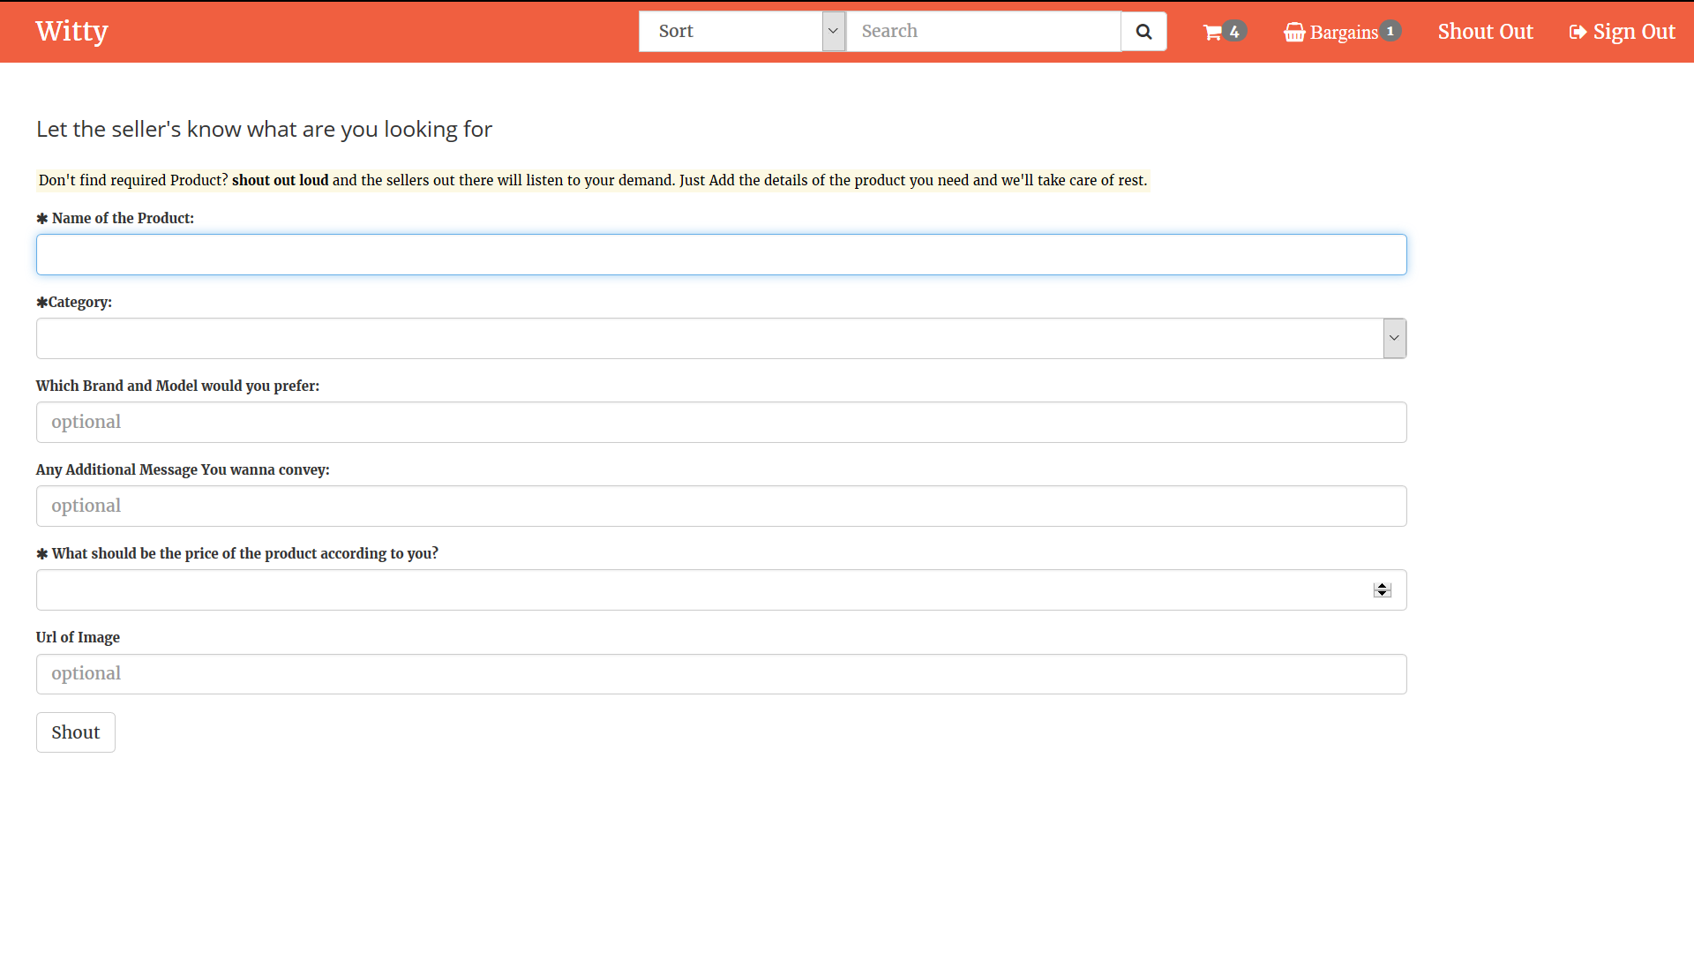The image size is (1694, 953).
Task: Click the Sign Out link
Action: [x=1633, y=32]
